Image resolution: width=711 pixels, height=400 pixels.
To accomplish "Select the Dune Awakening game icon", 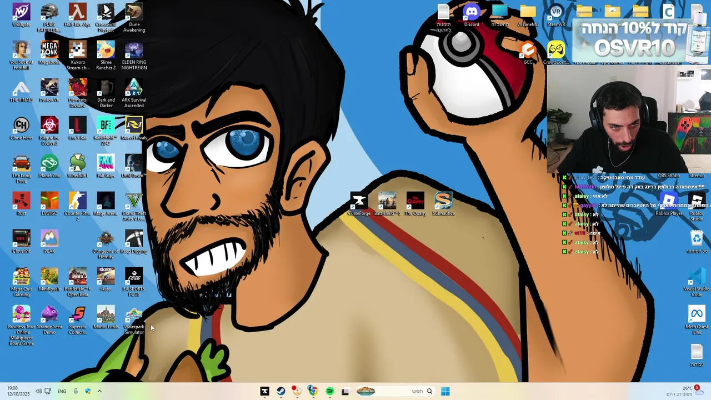I will coord(134,17).
